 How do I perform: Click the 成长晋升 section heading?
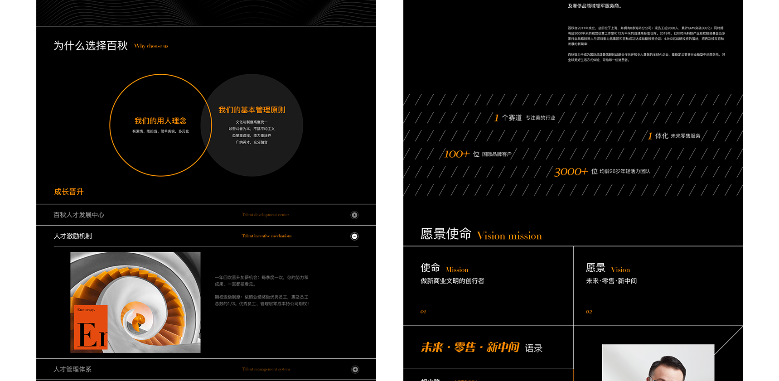click(x=69, y=192)
